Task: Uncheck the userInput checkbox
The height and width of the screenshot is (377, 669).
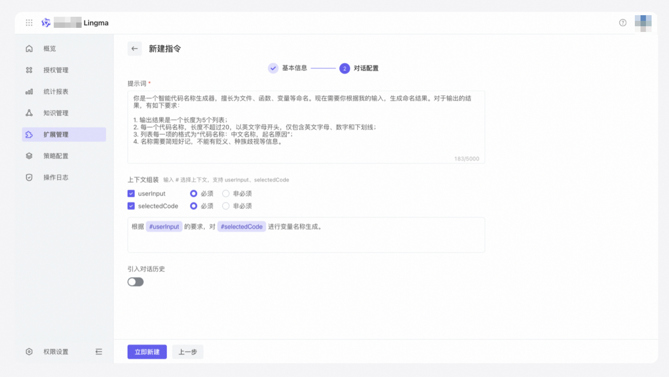Action: (131, 194)
